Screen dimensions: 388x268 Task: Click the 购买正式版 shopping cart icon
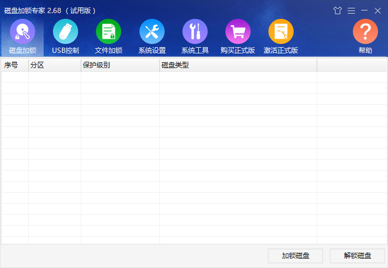238,32
